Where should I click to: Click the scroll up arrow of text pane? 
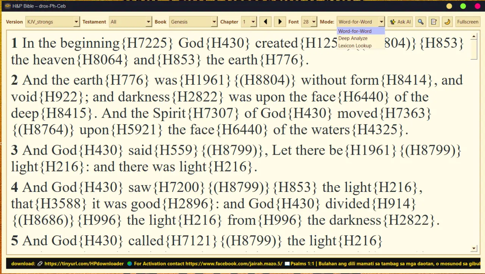tap(474, 37)
